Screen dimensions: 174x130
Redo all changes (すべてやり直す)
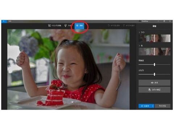[129, 26]
